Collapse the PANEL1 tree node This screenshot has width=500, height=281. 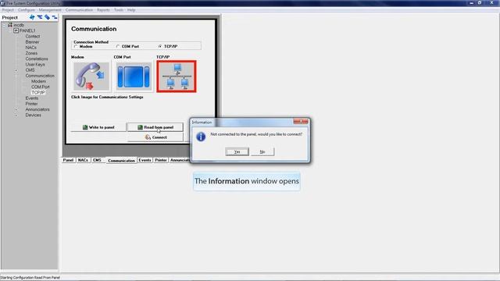(x=10, y=30)
